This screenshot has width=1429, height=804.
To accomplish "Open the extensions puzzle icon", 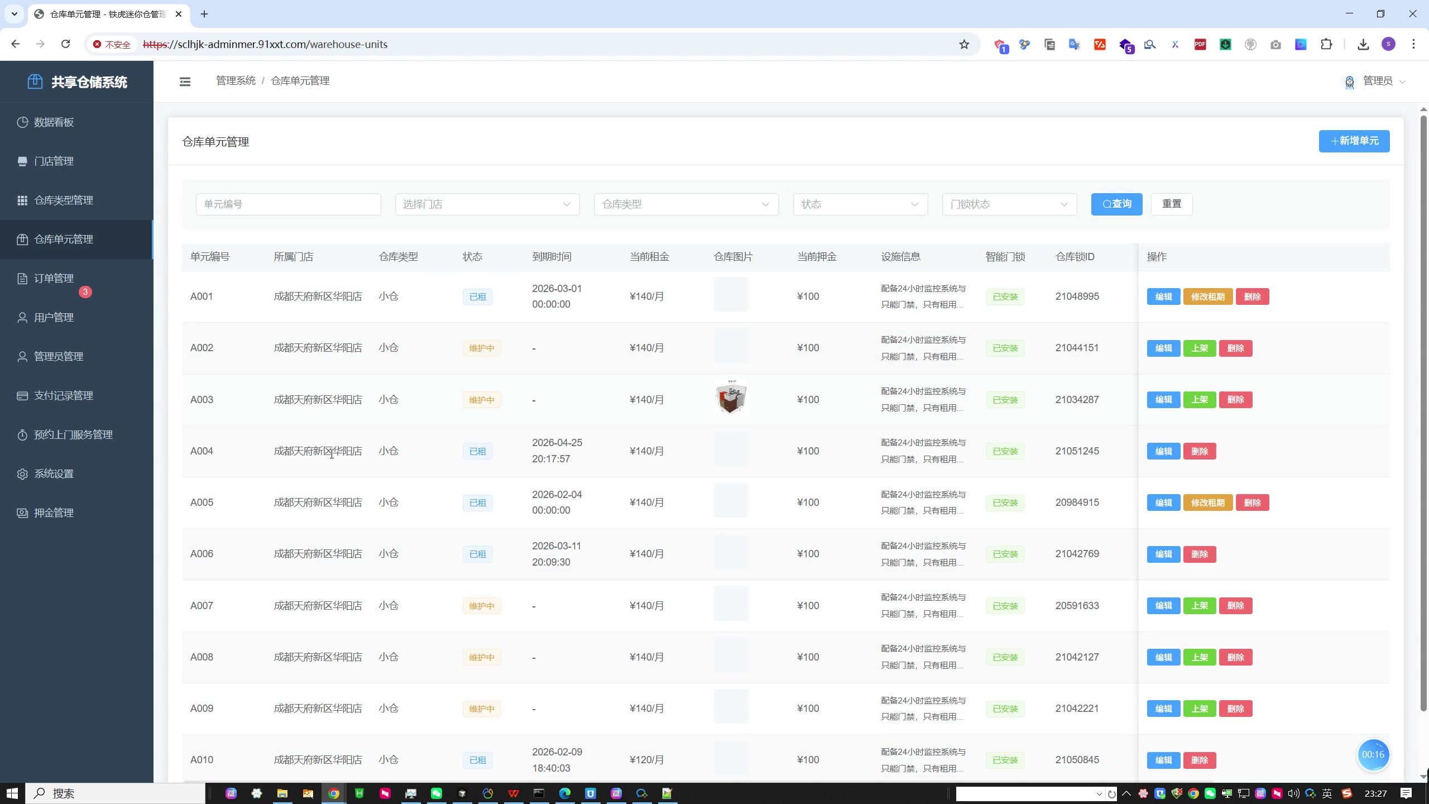I will (x=1326, y=45).
